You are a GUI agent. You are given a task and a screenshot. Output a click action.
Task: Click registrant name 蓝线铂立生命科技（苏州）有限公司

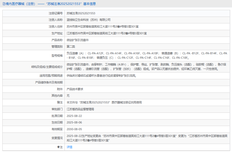tap(88, 20)
